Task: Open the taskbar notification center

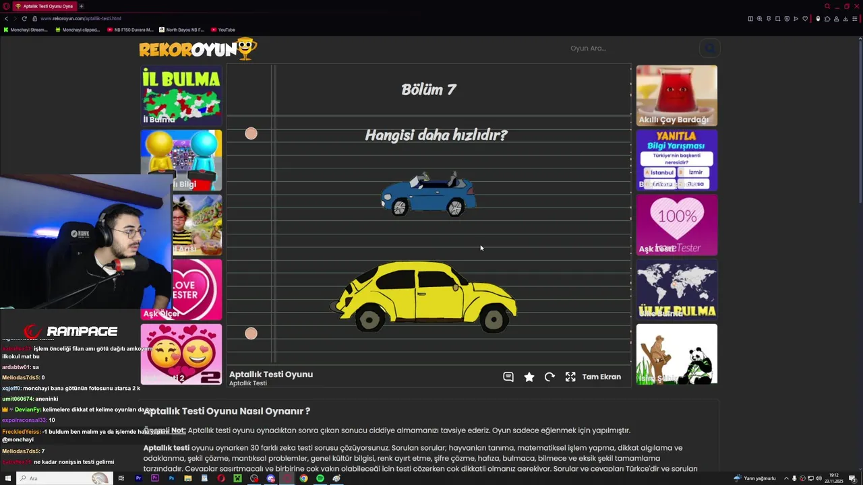Action: [852, 478]
